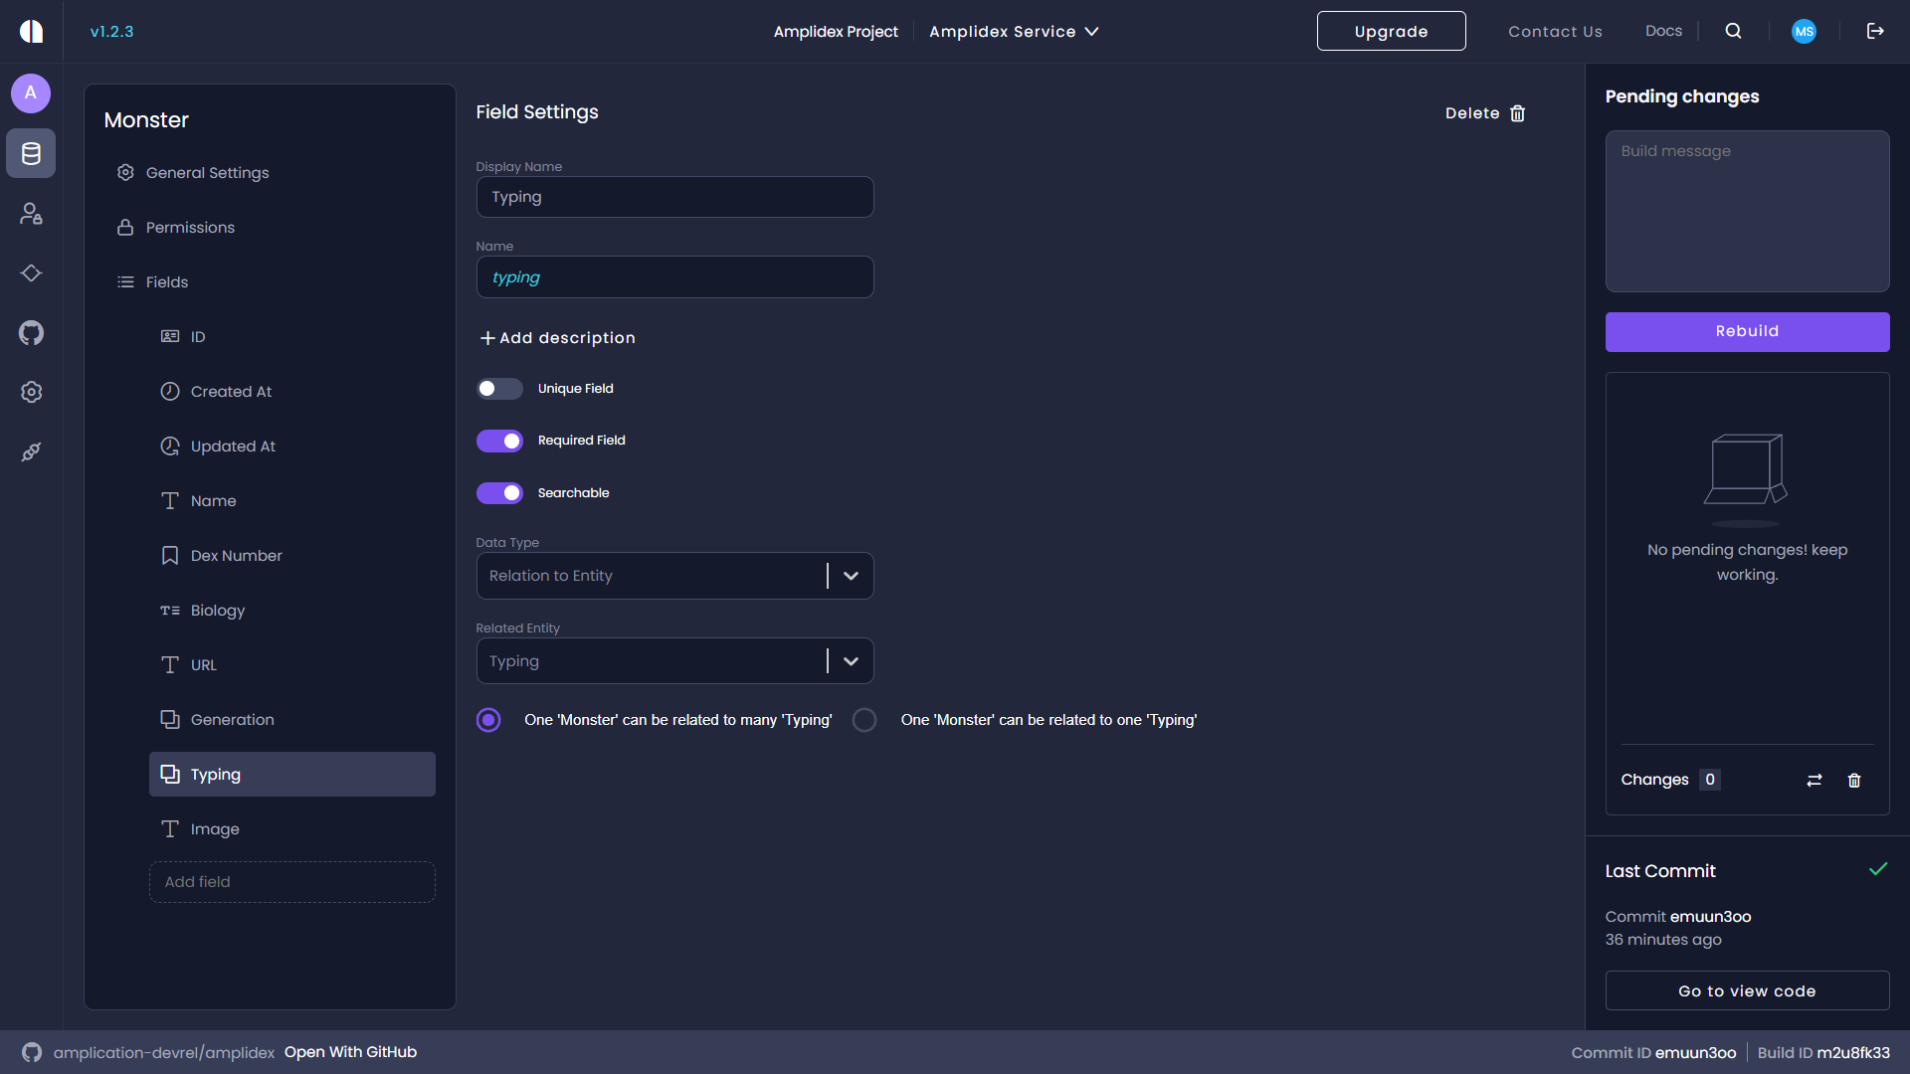Select the Plugins plug icon in sidebar
Screen dimensions: 1910x1074
click(x=30, y=451)
